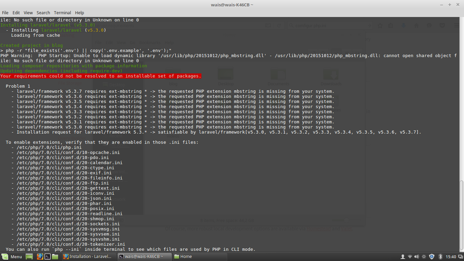The width and height of the screenshot is (464, 261).
Task: Open the clock showing 15:40
Action: point(451,257)
